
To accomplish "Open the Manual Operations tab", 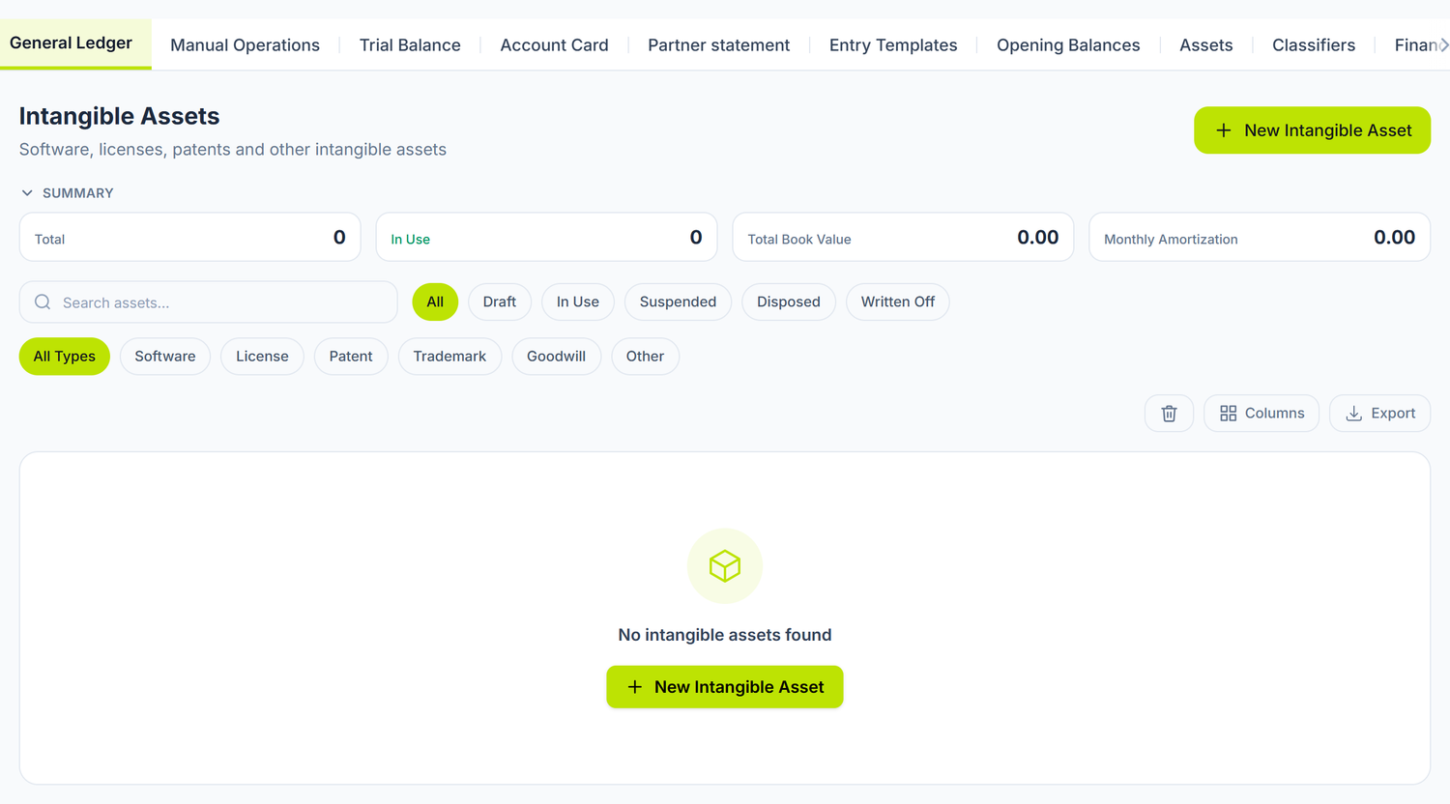I will [x=245, y=45].
